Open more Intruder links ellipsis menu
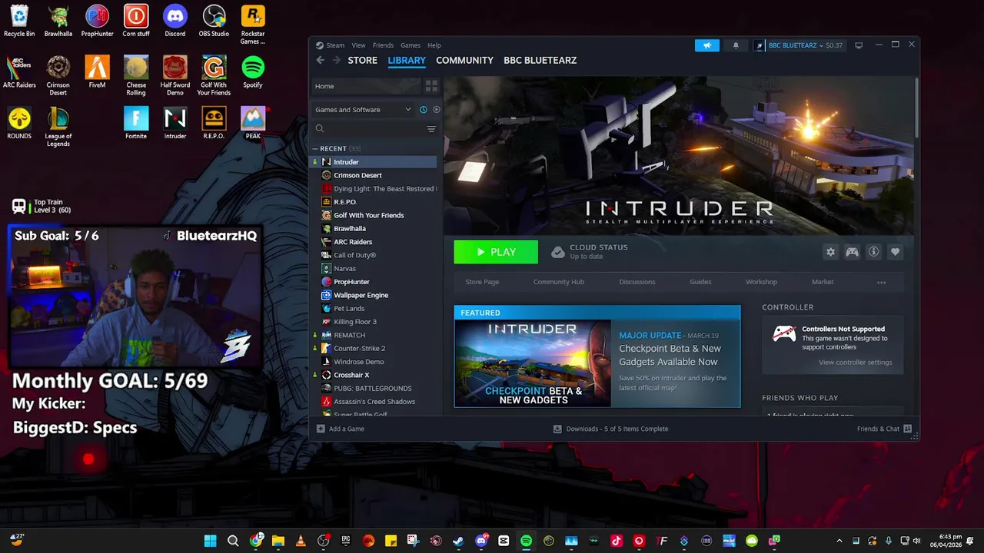The image size is (984, 553). [x=881, y=282]
